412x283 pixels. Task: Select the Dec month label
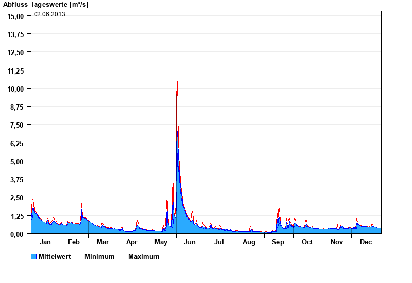pos(366,242)
